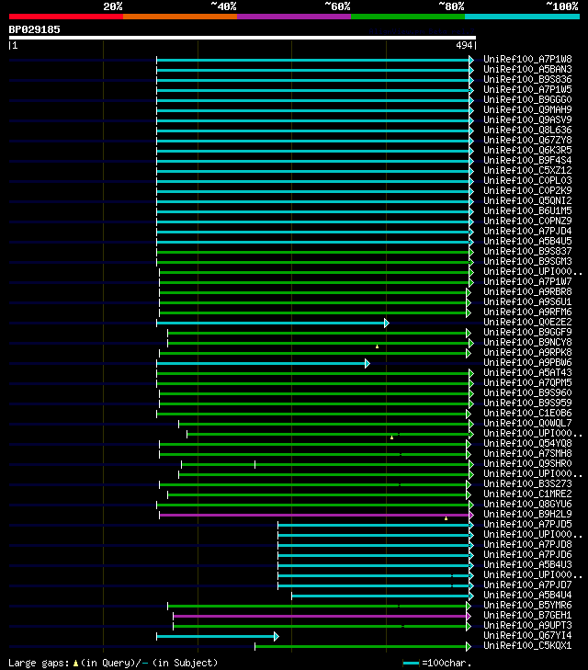Select the UniRef100_A9RBR8 label
Image resolution: width=588 pixels, height=670 pixels.
click(527, 292)
